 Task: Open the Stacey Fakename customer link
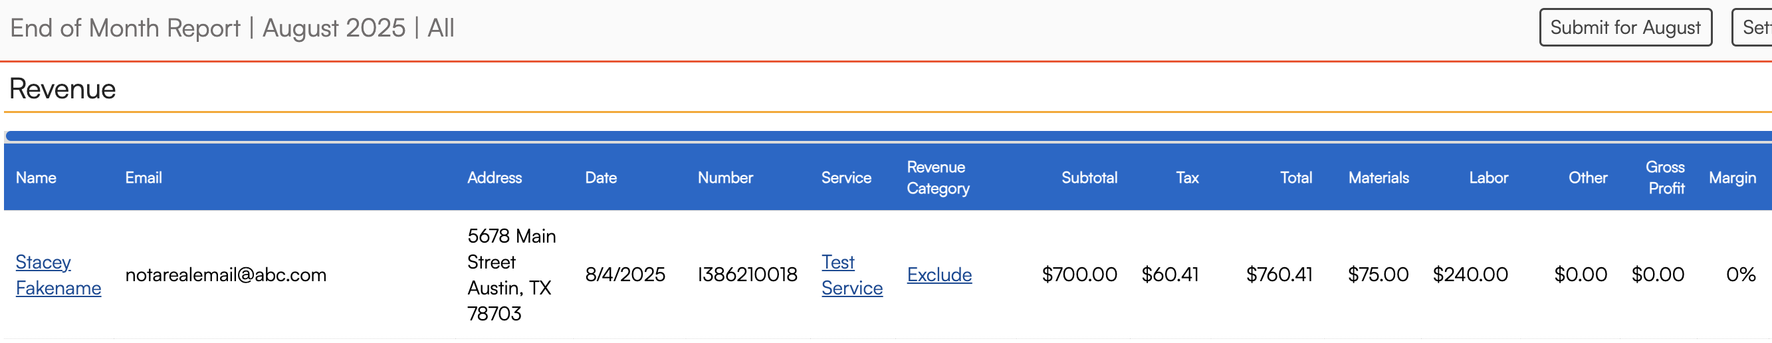58,275
